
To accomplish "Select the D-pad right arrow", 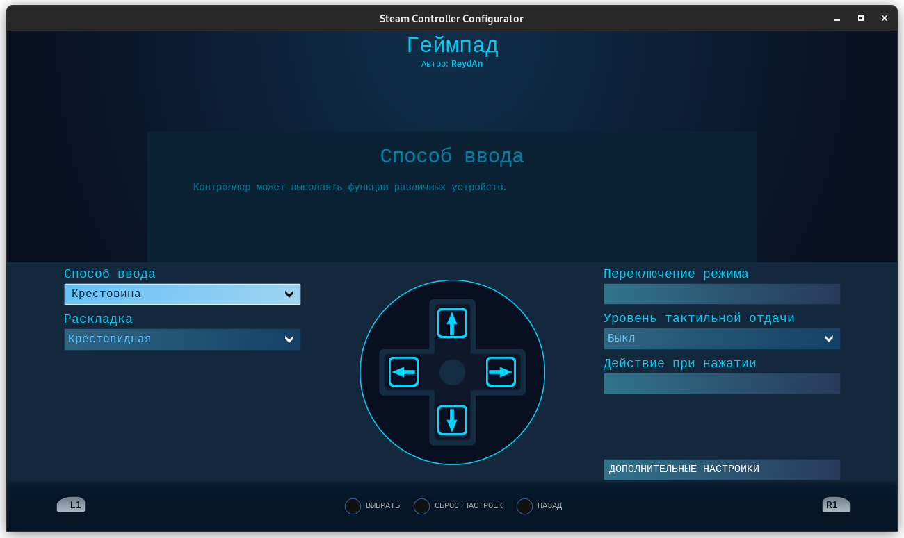I will (501, 372).
